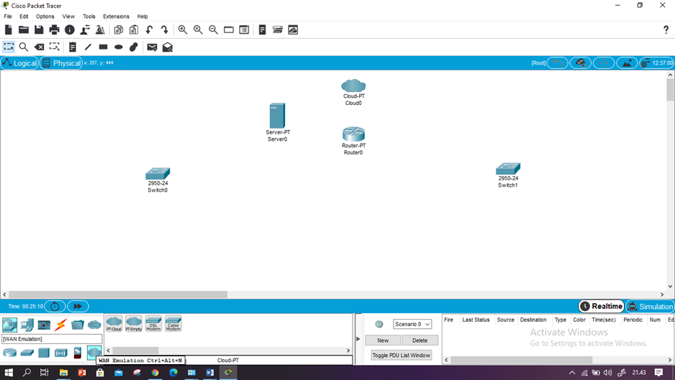Paste with the clipboard paste icon

pyautogui.click(x=134, y=29)
